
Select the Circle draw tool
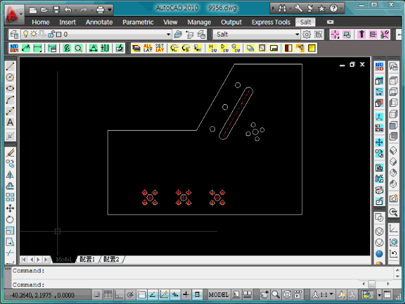(10, 77)
